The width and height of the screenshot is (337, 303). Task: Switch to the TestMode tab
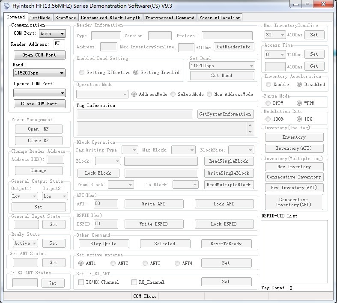[40, 18]
